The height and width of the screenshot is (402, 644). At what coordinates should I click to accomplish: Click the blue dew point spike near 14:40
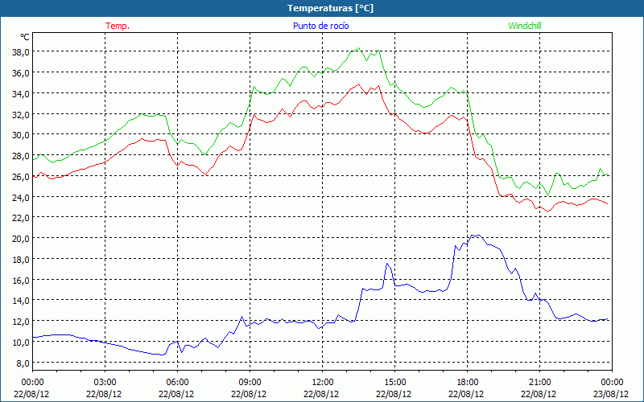[387, 264]
